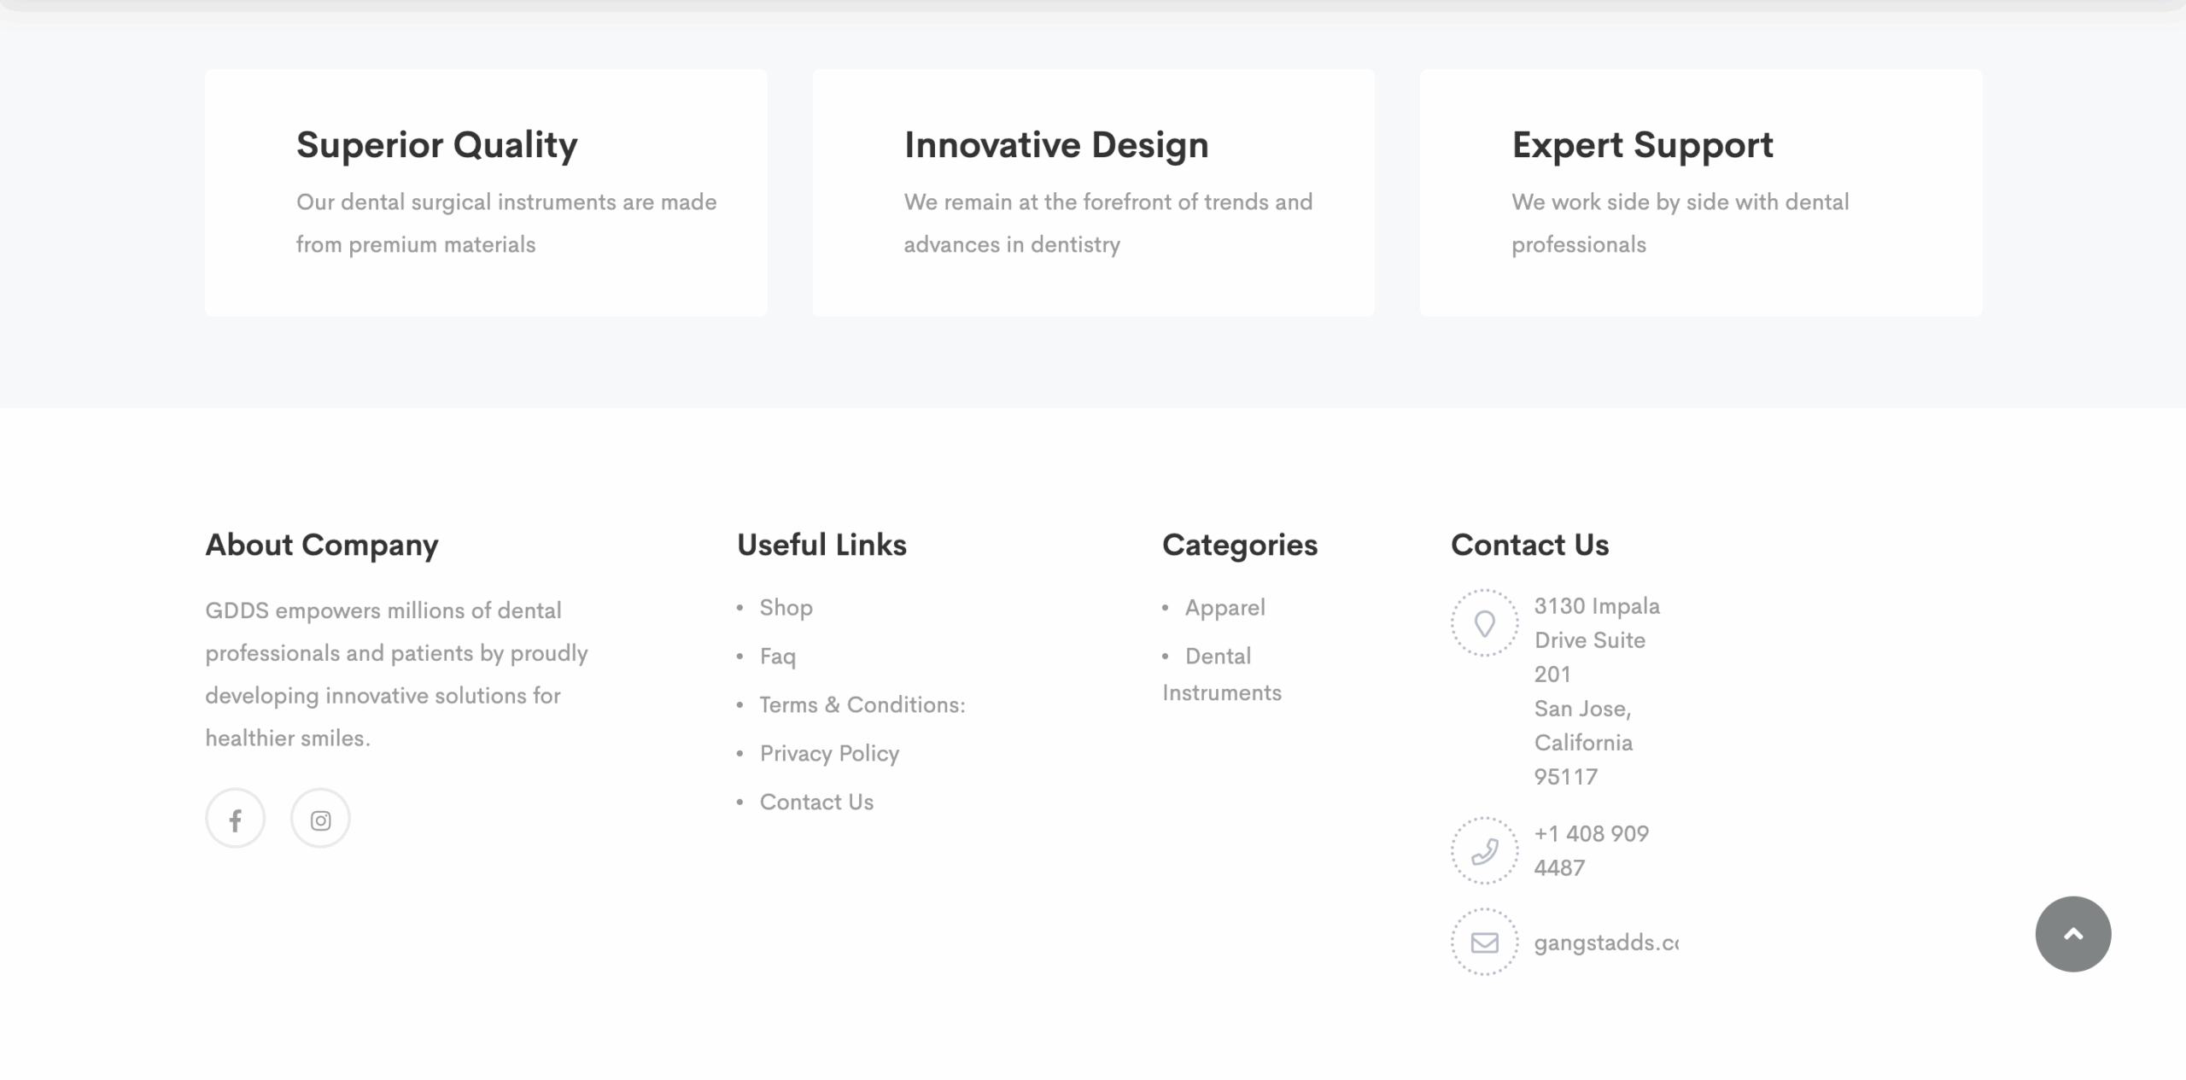Click the About Company heading
Screen dimensions: 2186x1080
pos(322,546)
